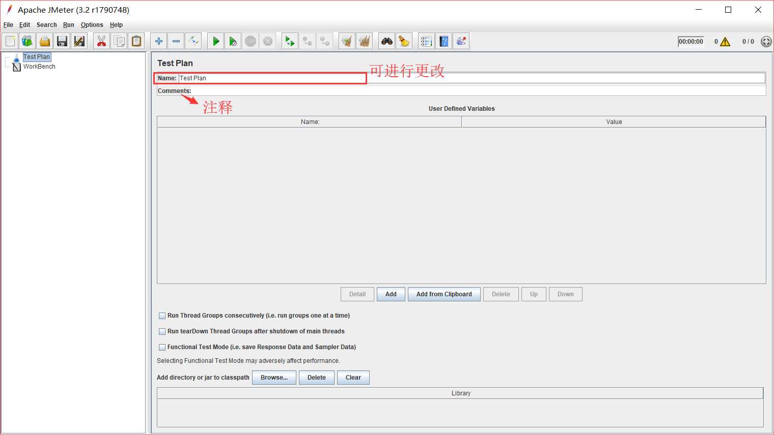The width and height of the screenshot is (774, 435).
Task: Click the Toggle enable/disable toolbar icon
Action: tap(193, 41)
